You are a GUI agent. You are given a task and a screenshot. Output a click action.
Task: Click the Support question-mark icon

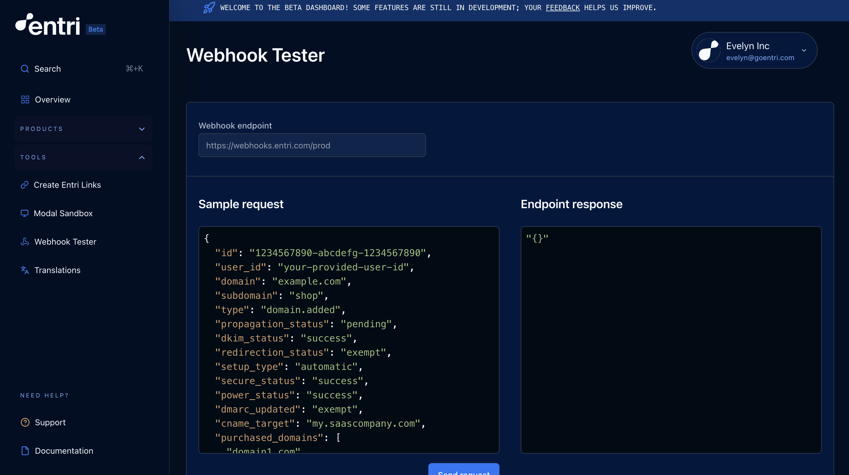(x=25, y=422)
